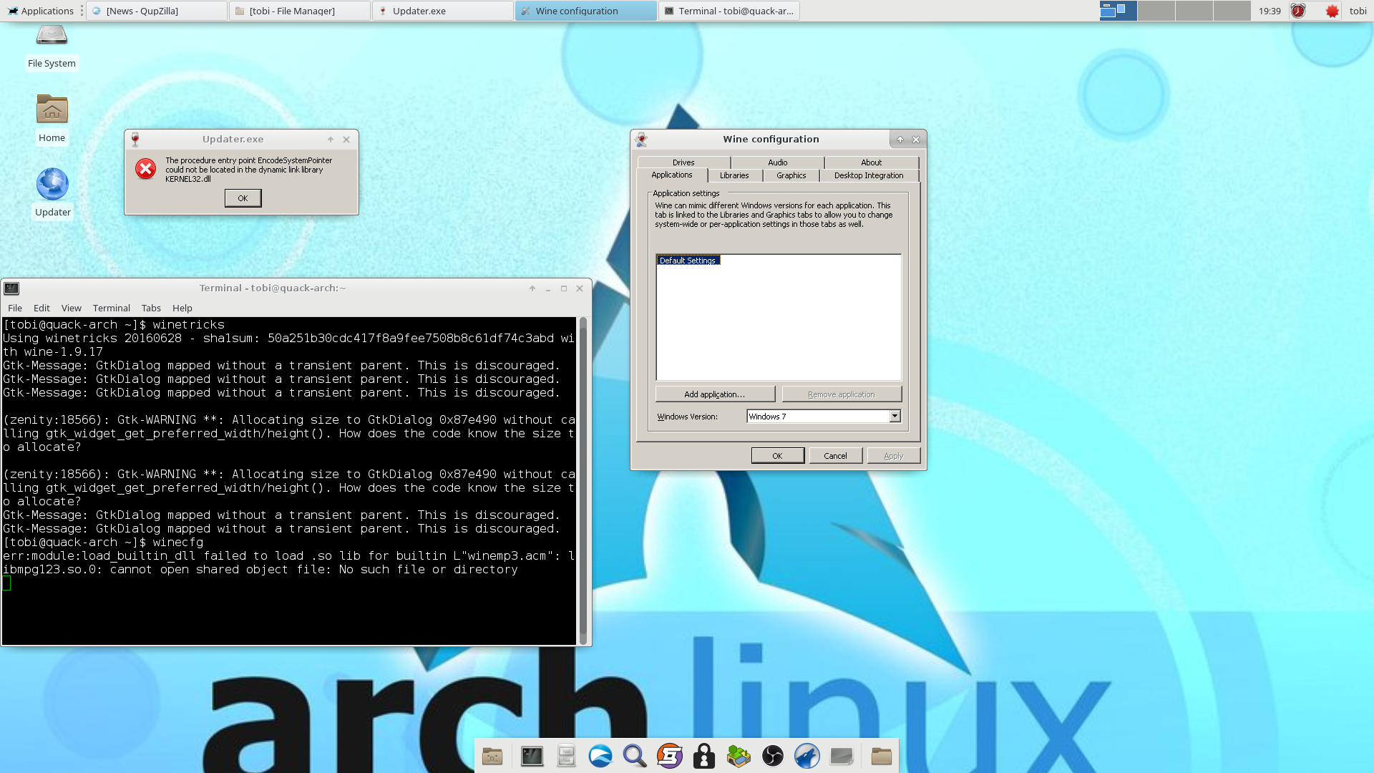
Task: Close the Wine configuration window
Action: coord(916,140)
